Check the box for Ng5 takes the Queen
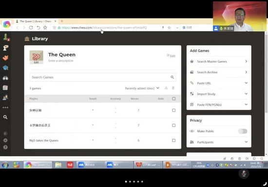Image resolution: width=268 pixels, height=187 pixels. [x=173, y=140]
